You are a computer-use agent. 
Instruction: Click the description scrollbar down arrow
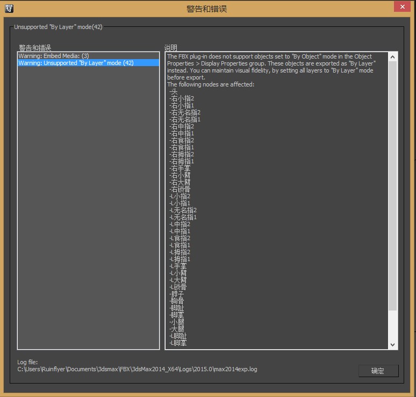[x=393, y=344]
